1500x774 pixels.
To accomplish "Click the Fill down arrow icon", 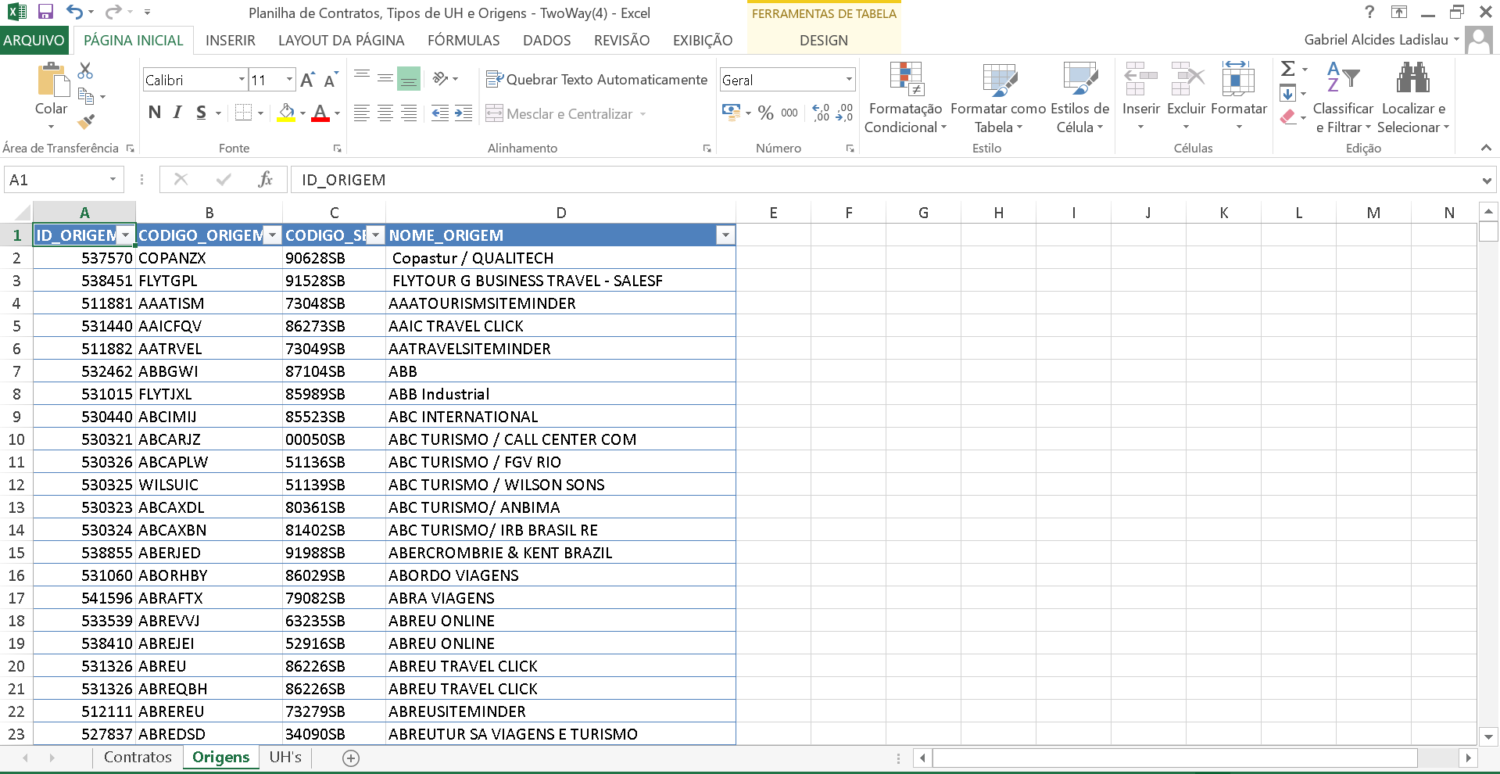I will click(x=1288, y=94).
